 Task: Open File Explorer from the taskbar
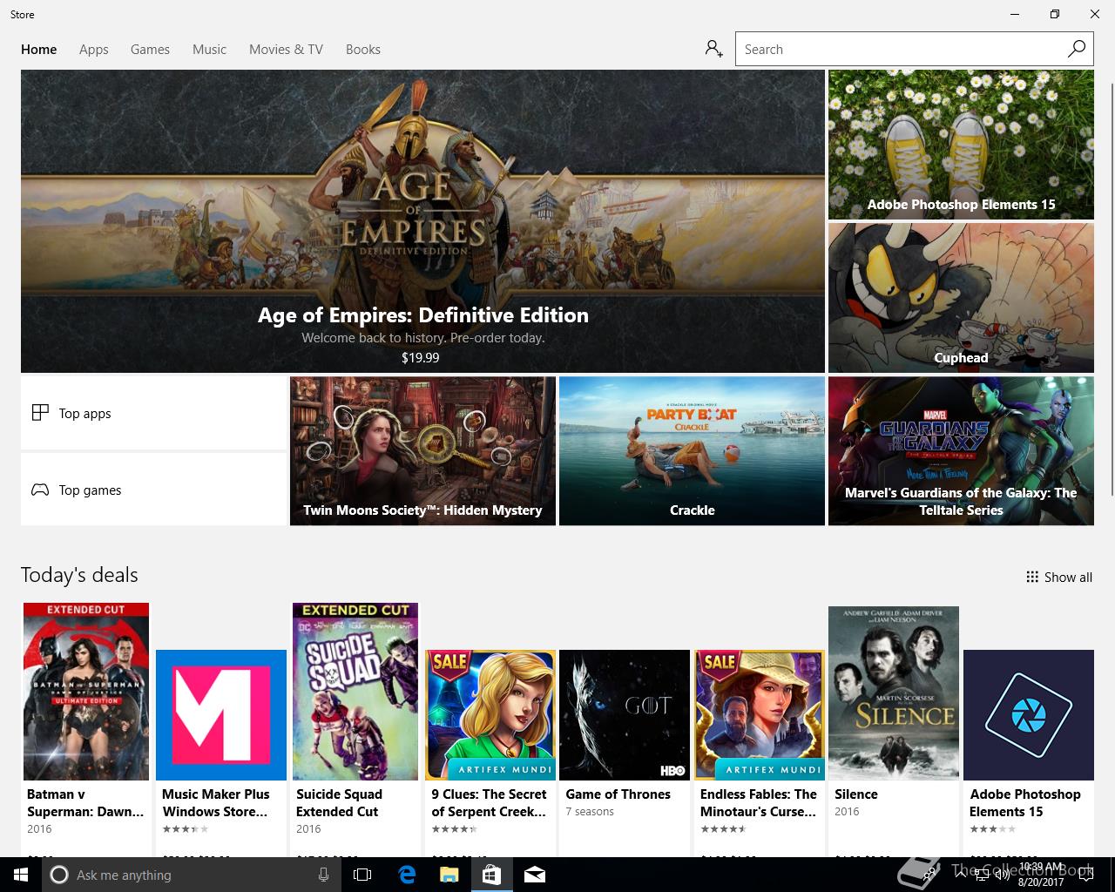(x=449, y=875)
